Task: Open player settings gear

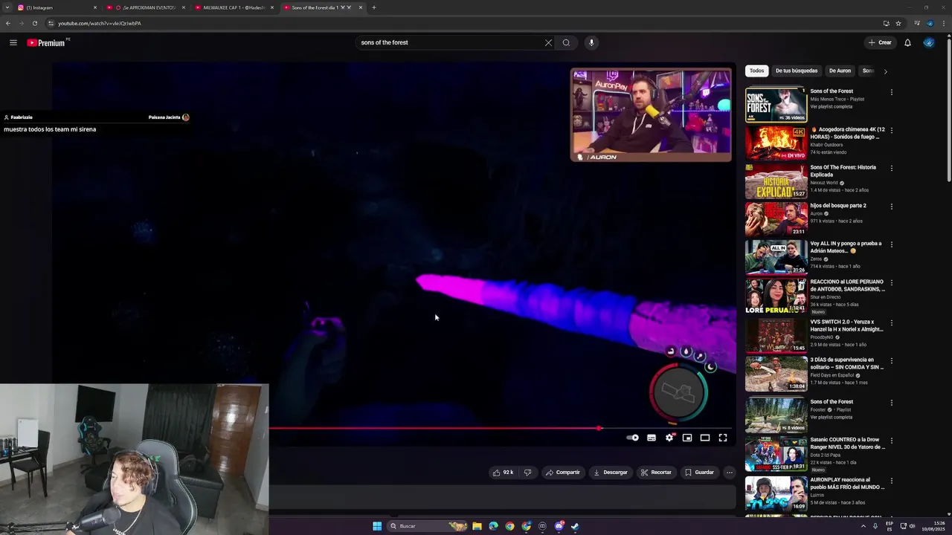Action: click(669, 438)
